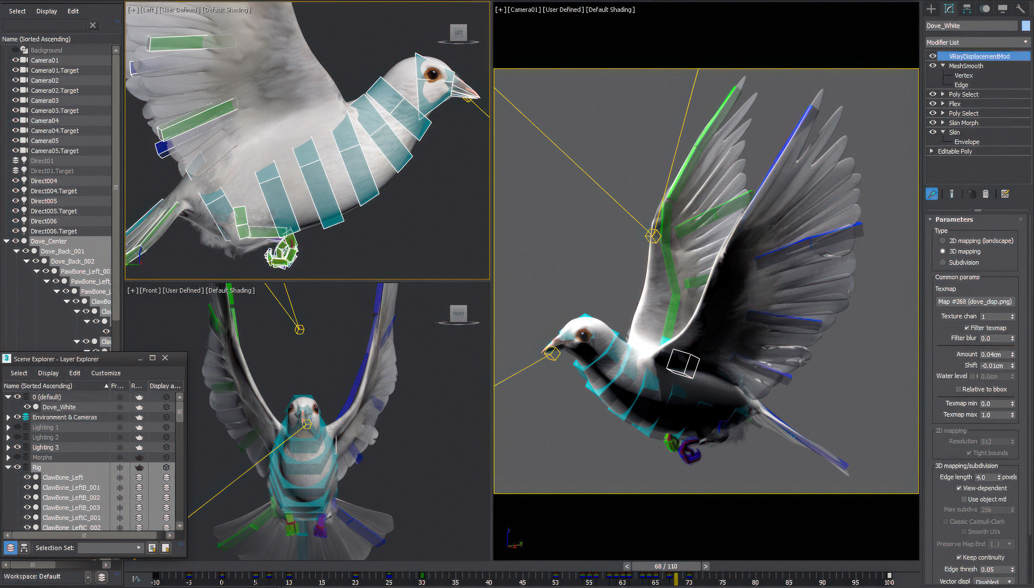1034x588 pixels.
Task: Open the Hierarchy command panel tab
Action: [967, 9]
